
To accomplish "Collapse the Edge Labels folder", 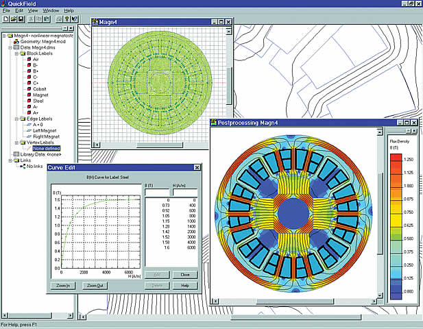I will point(16,119).
